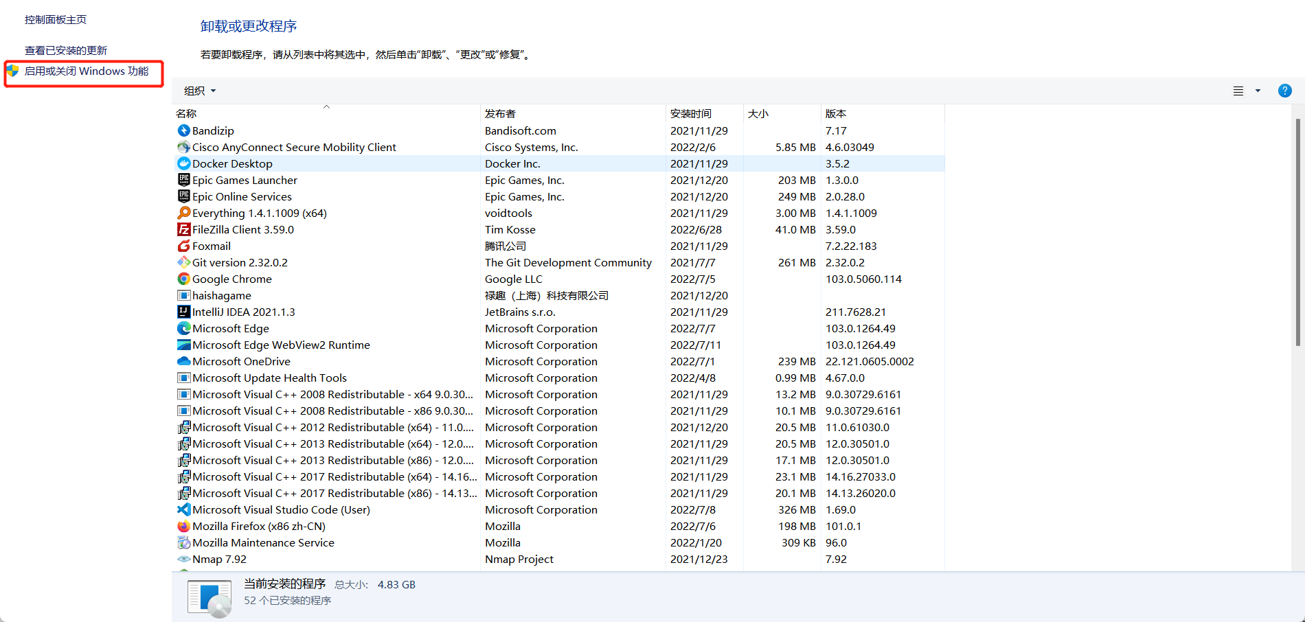This screenshot has width=1305, height=622.
Task: Click the Visual C++ 2008 x64 icon
Action: click(x=183, y=394)
